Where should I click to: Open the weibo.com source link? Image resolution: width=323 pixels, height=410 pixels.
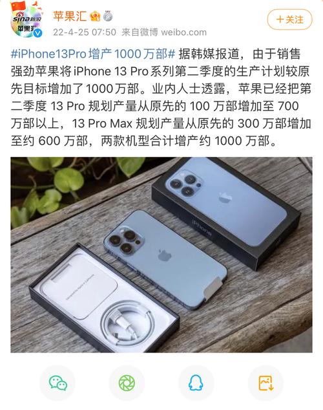tap(184, 32)
